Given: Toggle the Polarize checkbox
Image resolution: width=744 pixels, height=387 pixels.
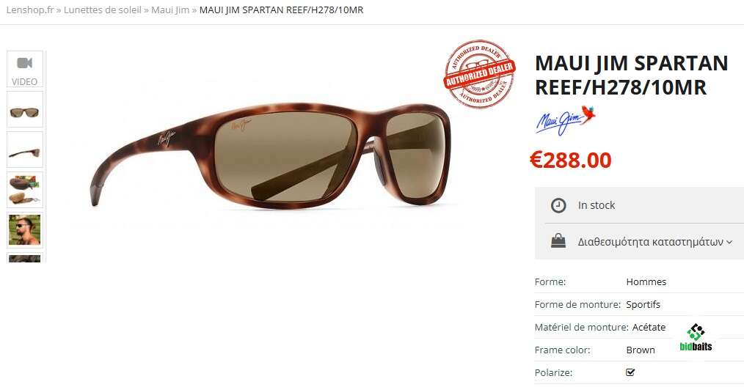Looking at the screenshot, I should (x=630, y=372).
